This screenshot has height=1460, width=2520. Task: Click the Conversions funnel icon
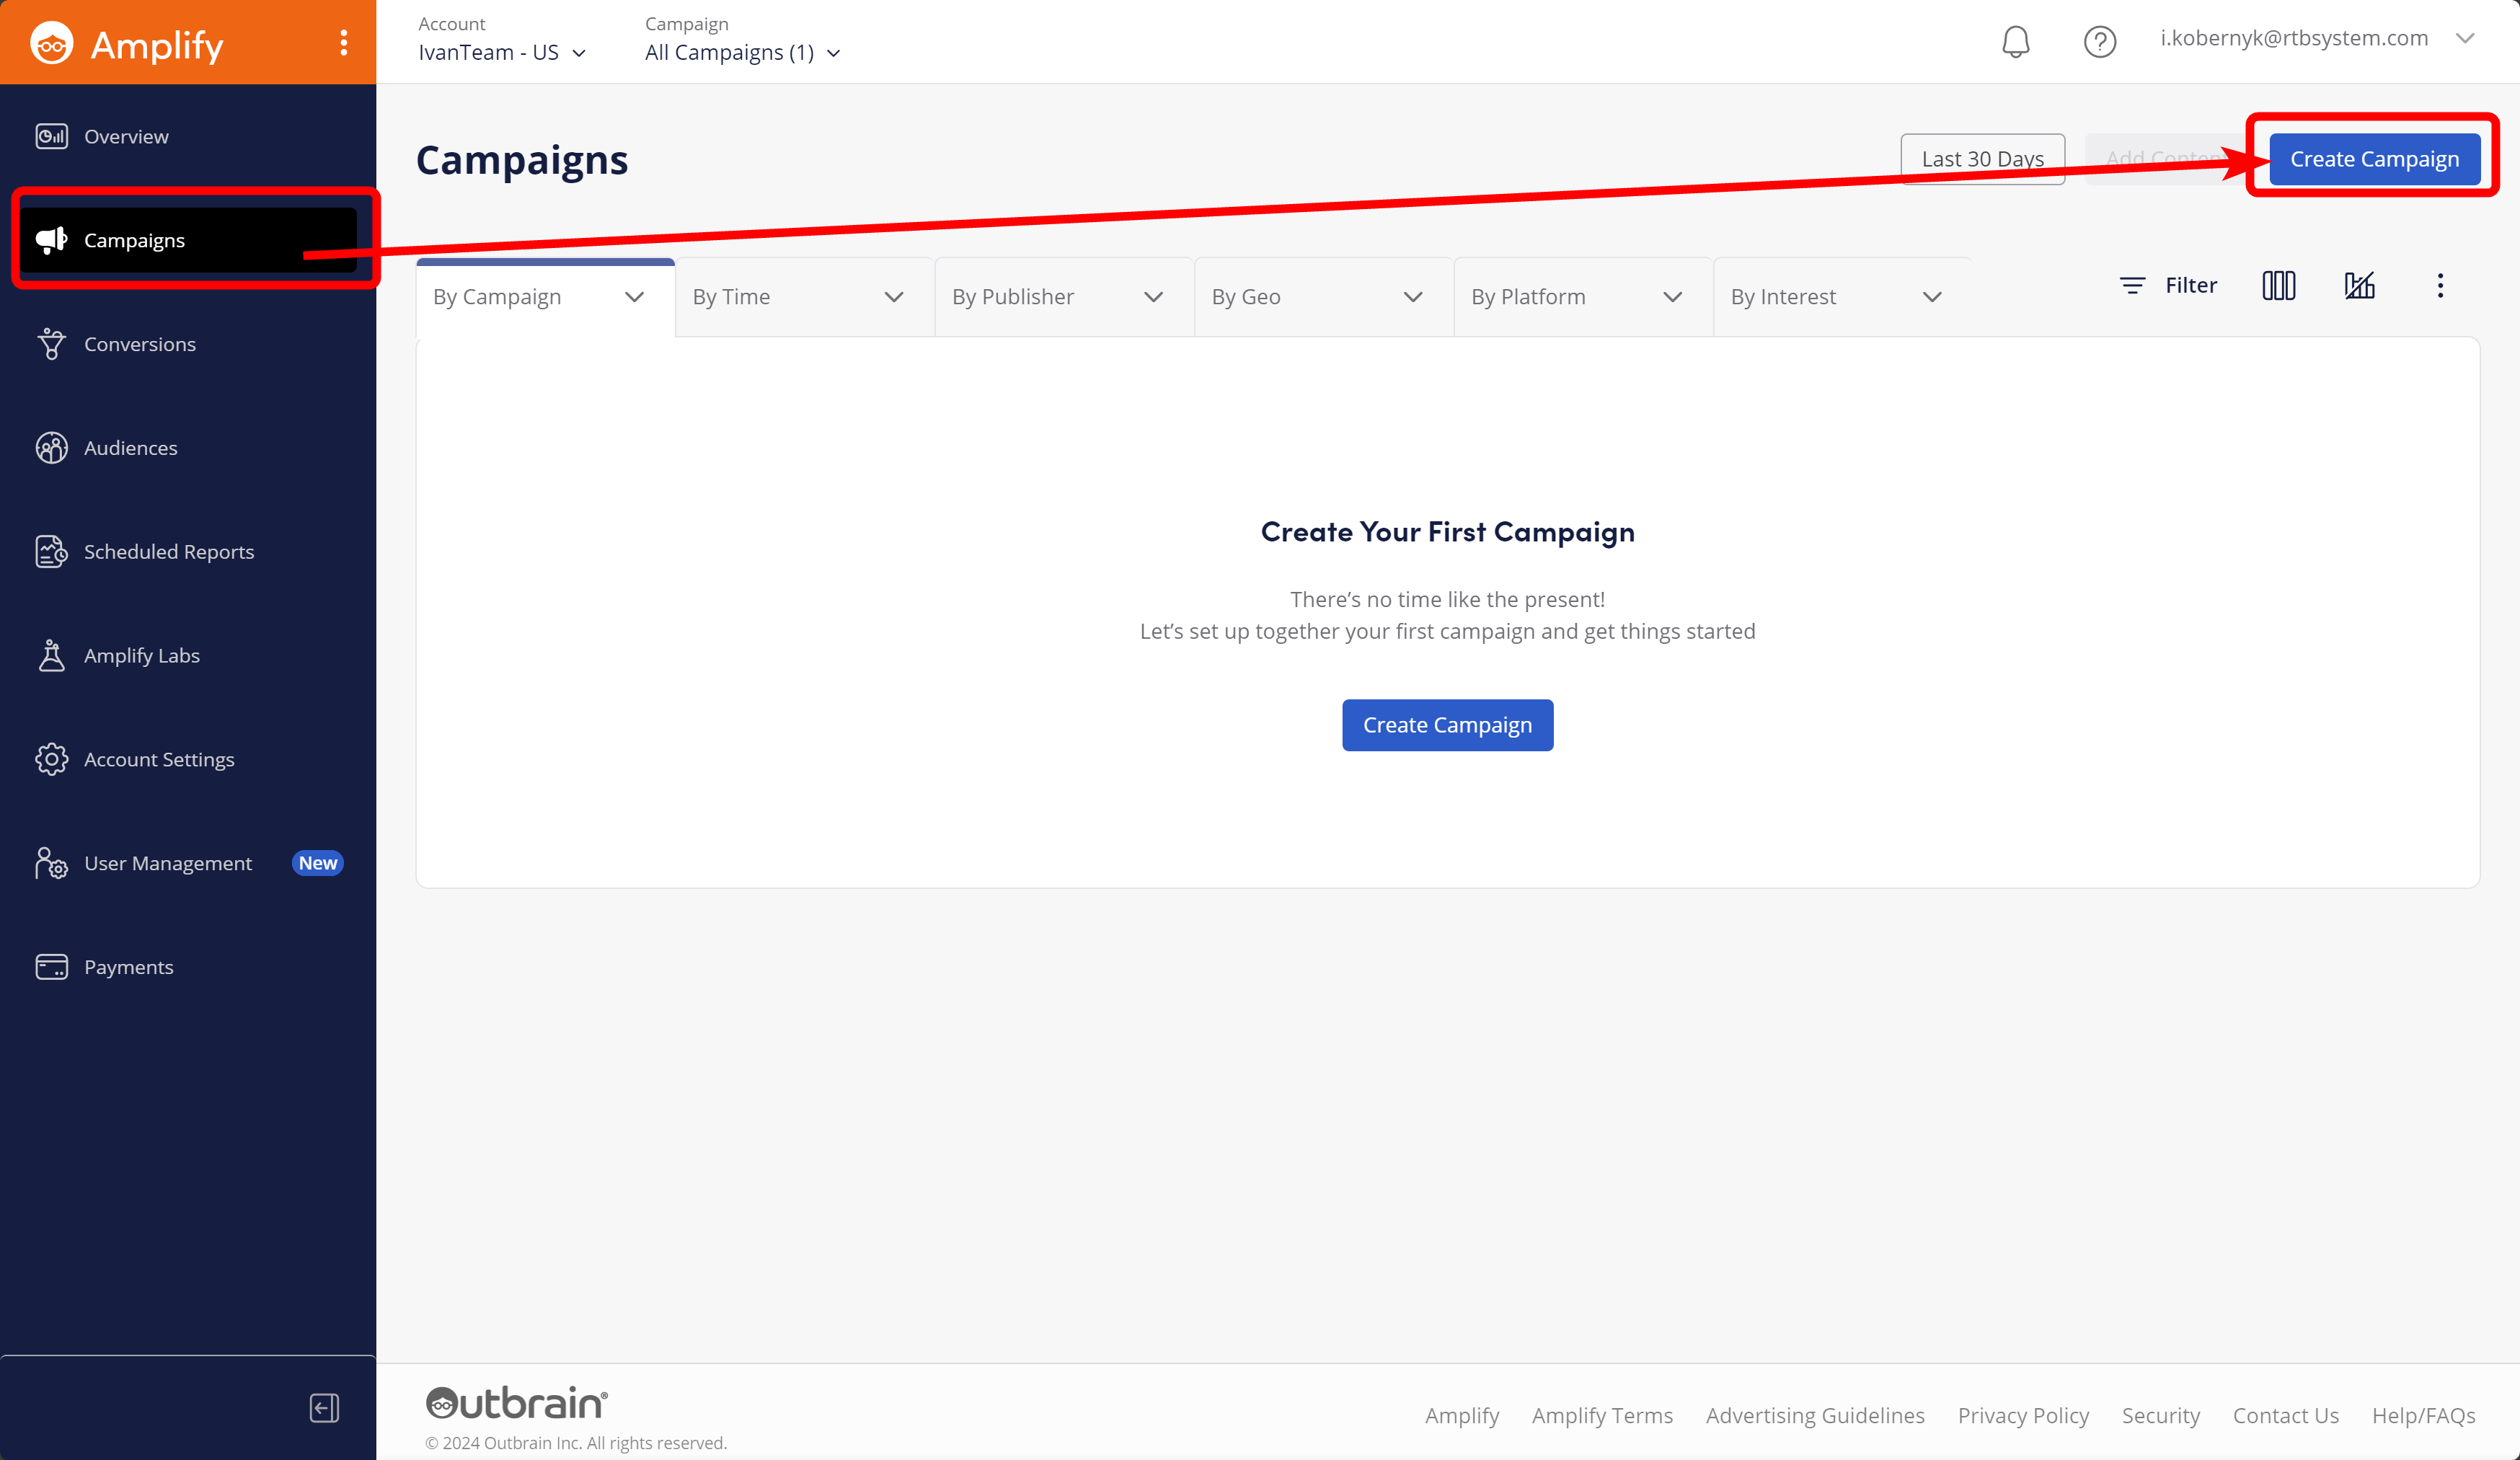click(x=51, y=344)
